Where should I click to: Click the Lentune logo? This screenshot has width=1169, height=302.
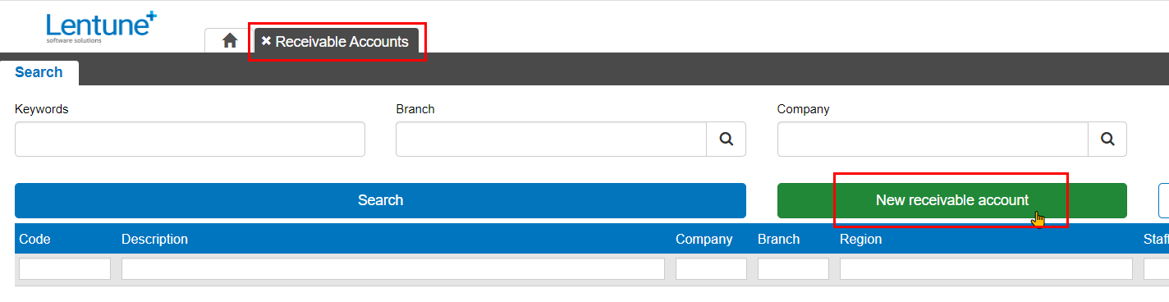coord(102,28)
